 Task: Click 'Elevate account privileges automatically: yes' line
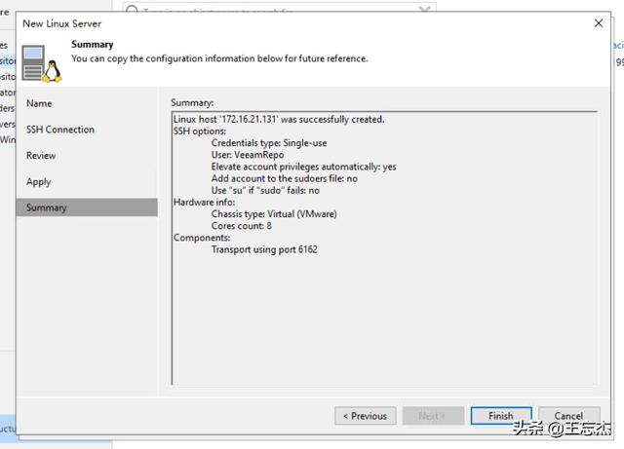pyautogui.click(x=303, y=167)
